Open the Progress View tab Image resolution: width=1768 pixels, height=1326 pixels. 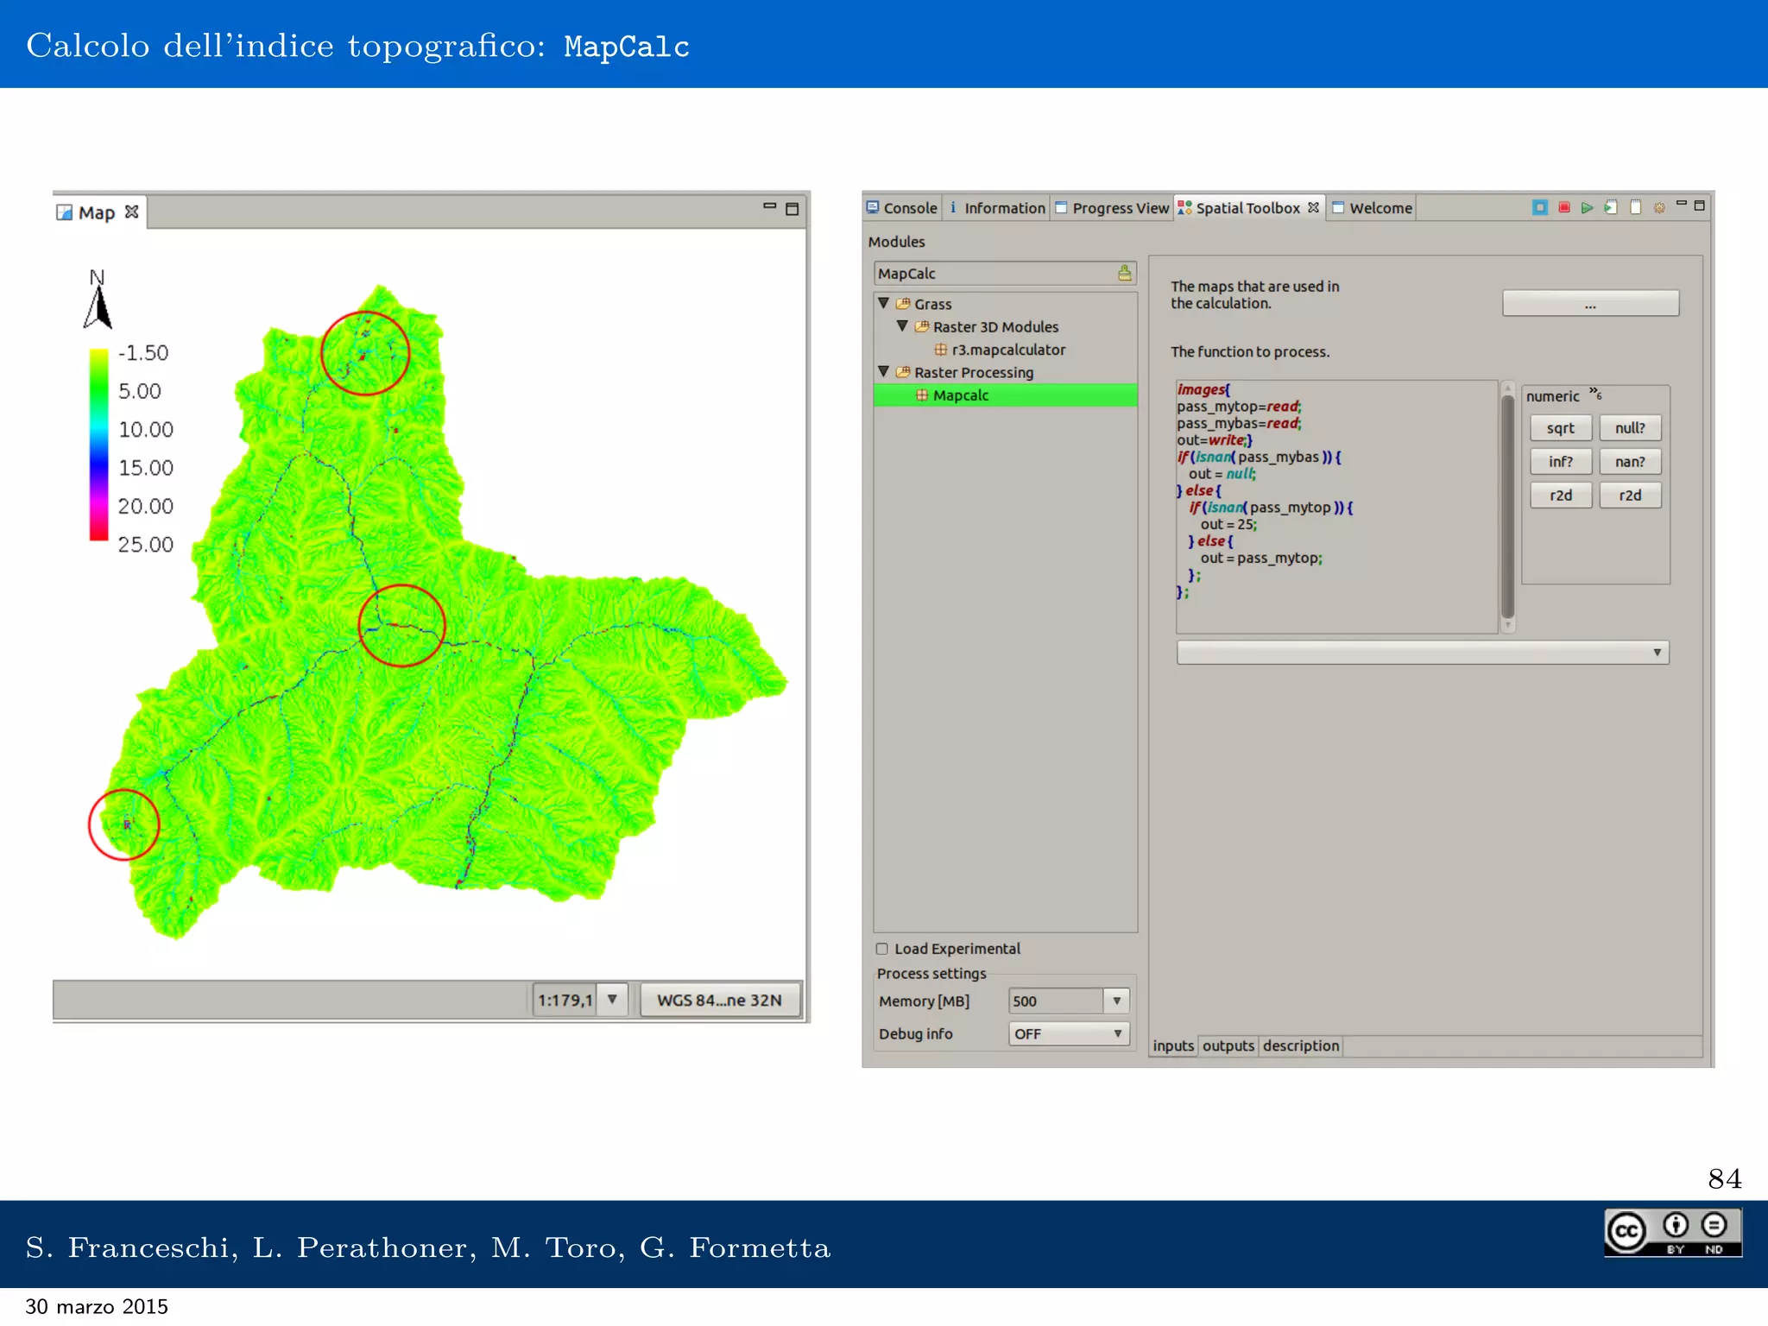pyautogui.click(x=1112, y=208)
